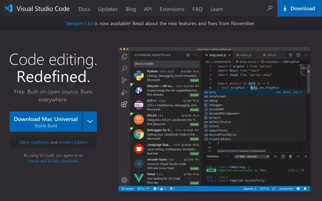Click Install for the Python extension
The height and width of the screenshot is (201, 322).
click(194, 80)
